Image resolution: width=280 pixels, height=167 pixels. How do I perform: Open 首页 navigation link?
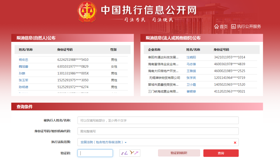click(x=223, y=26)
